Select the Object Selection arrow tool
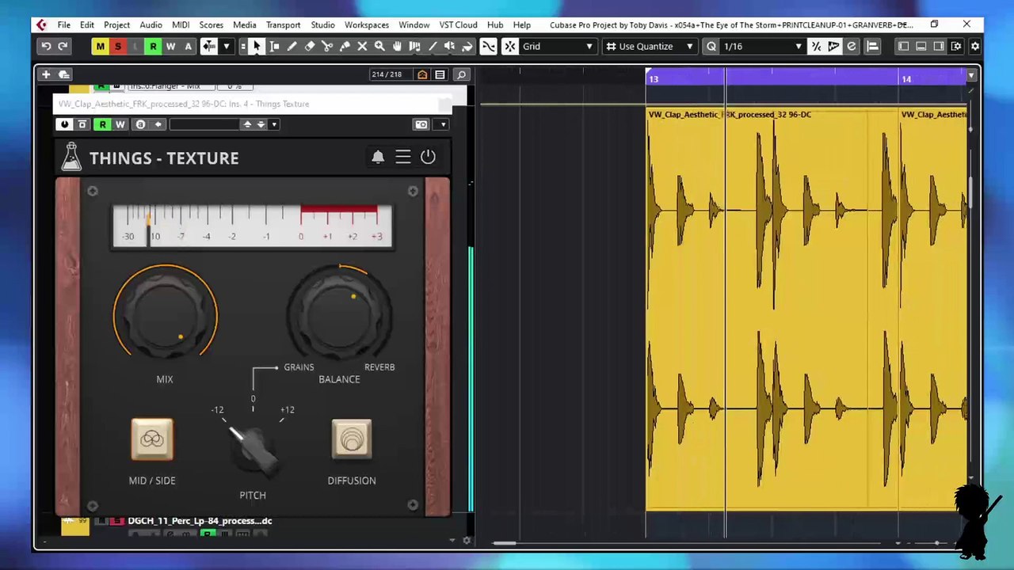Image resolution: width=1014 pixels, height=570 pixels. [x=257, y=47]
